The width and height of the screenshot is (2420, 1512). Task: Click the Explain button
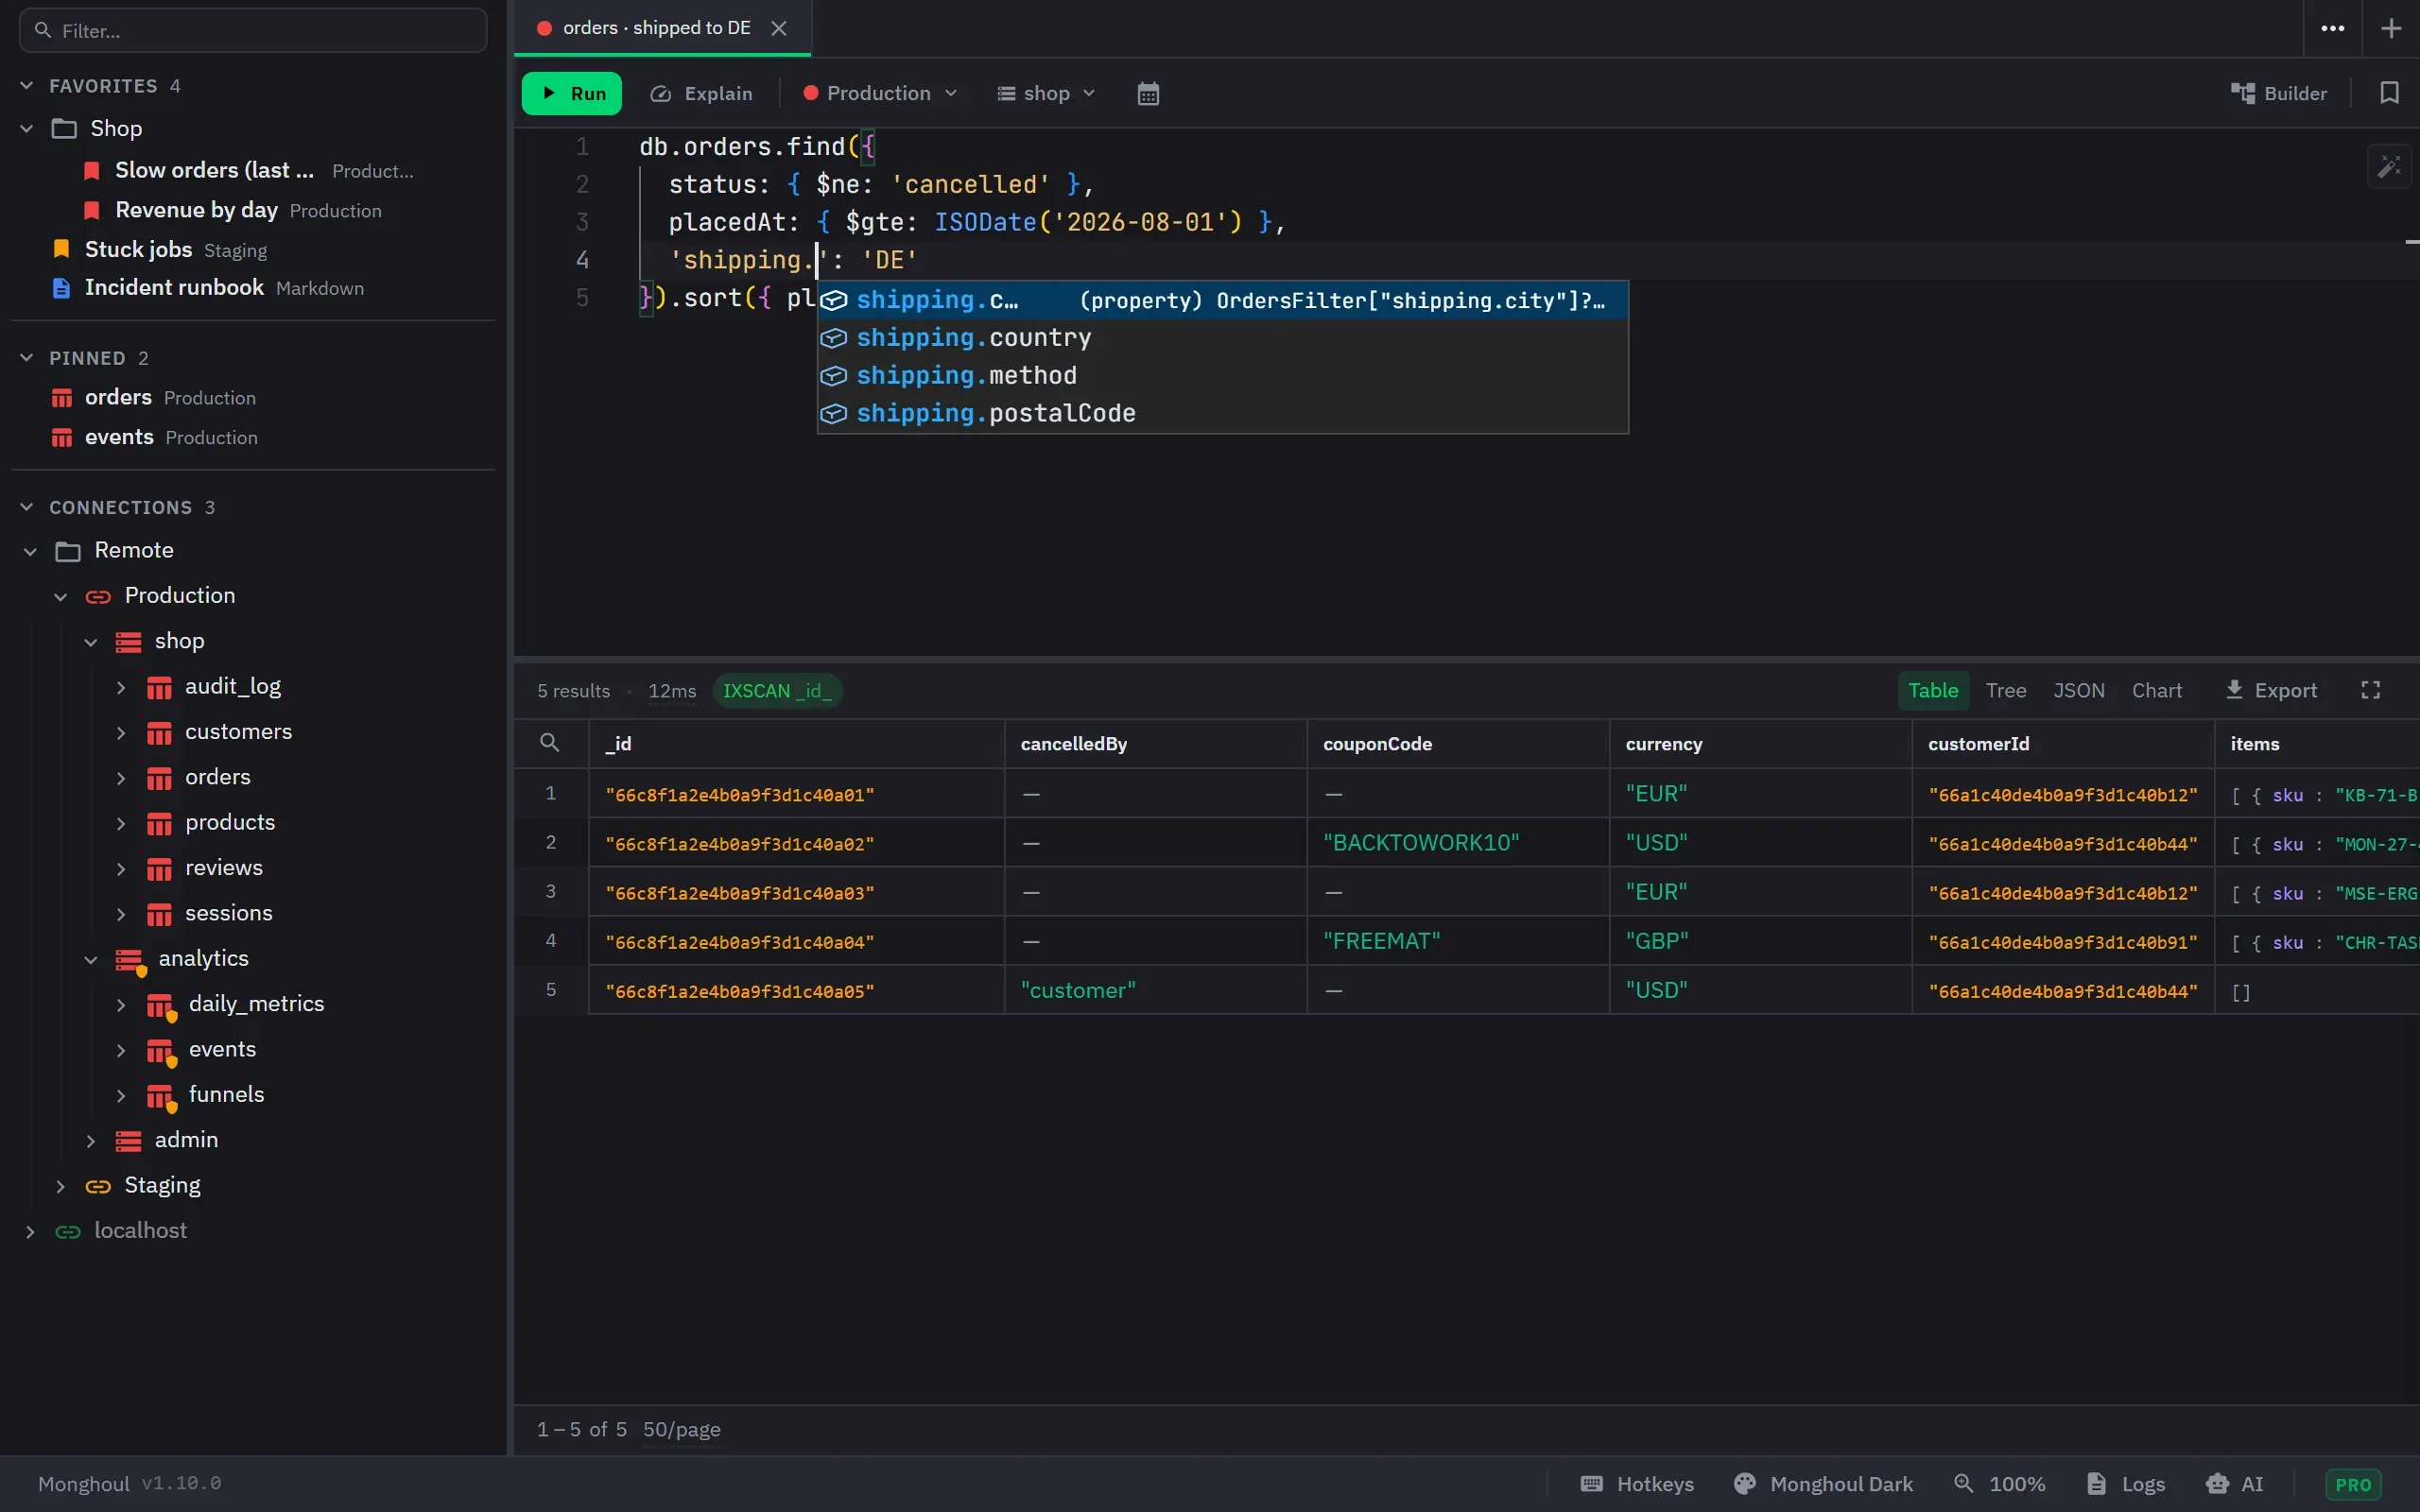(701, 93)
